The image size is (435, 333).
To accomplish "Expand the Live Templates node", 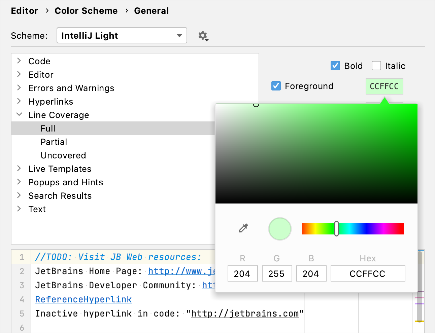I will coord(19,169).
